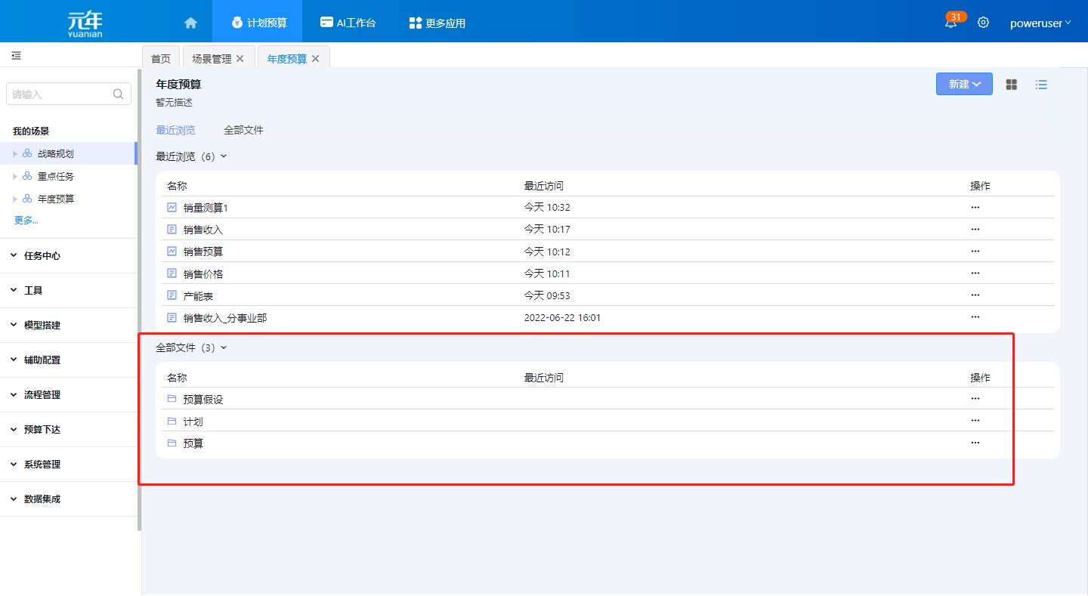Viewport: 1088px width, 596px height.
Task: Switch to grid card view icon
Action: (x=1012, y=85)
